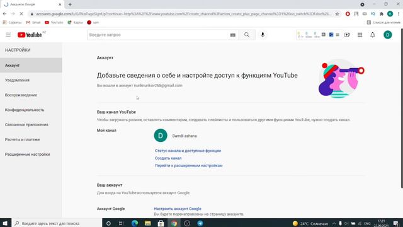
Task: Start voice search with microphone icon
Action: coord(263,35)
